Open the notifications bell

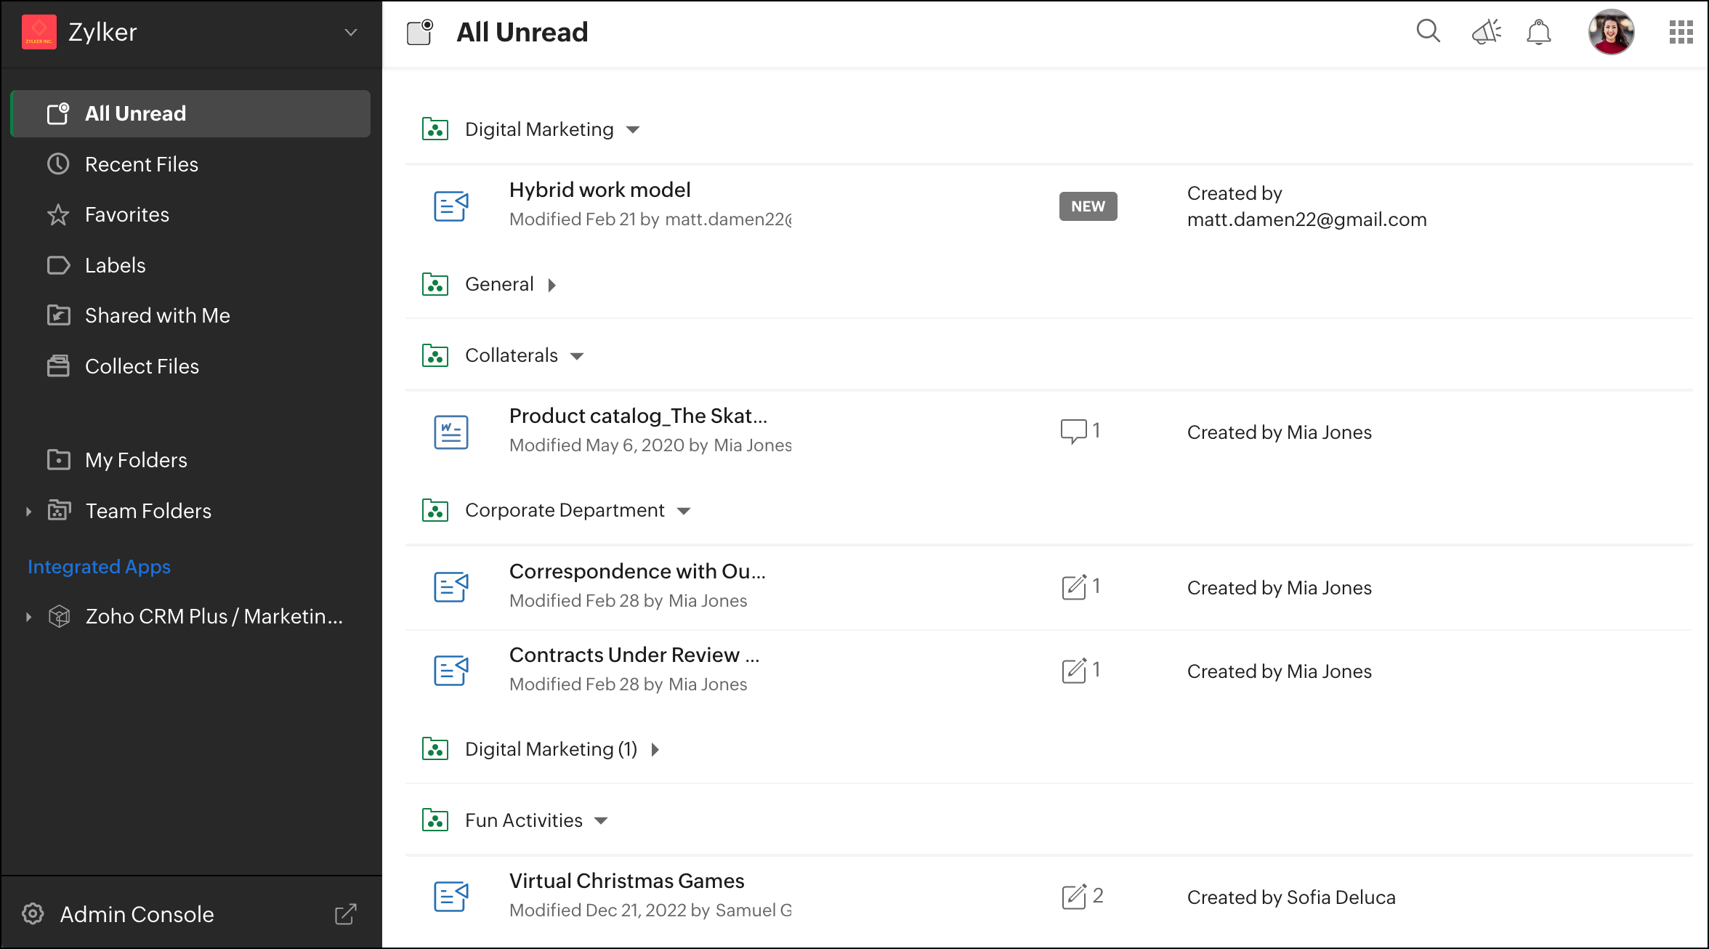click(1538, 33)
